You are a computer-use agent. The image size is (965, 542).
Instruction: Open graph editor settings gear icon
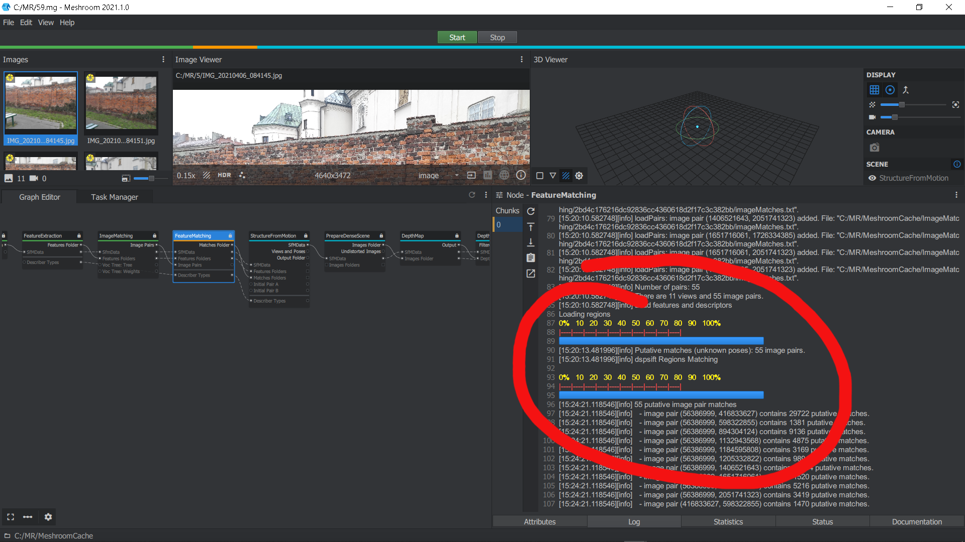(x=48, y=517)
